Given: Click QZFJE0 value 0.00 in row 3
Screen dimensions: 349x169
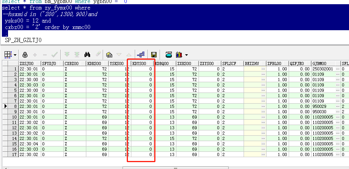Looking at the screenshot, I should click(300, 80).
